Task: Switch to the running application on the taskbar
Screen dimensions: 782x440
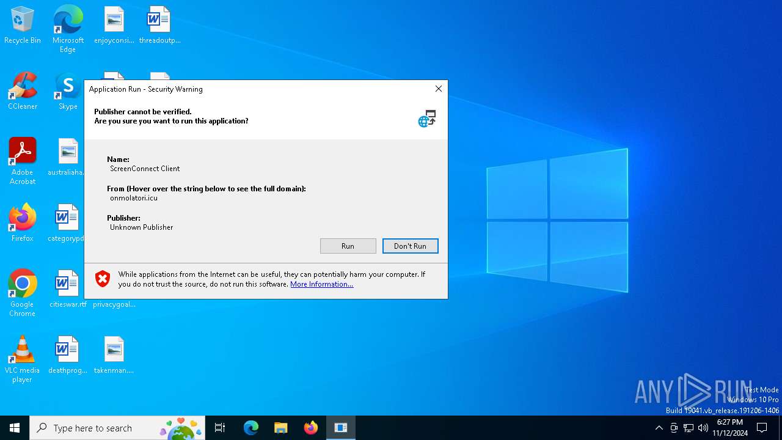Action: pyautogui.click(x=341, y=428)
